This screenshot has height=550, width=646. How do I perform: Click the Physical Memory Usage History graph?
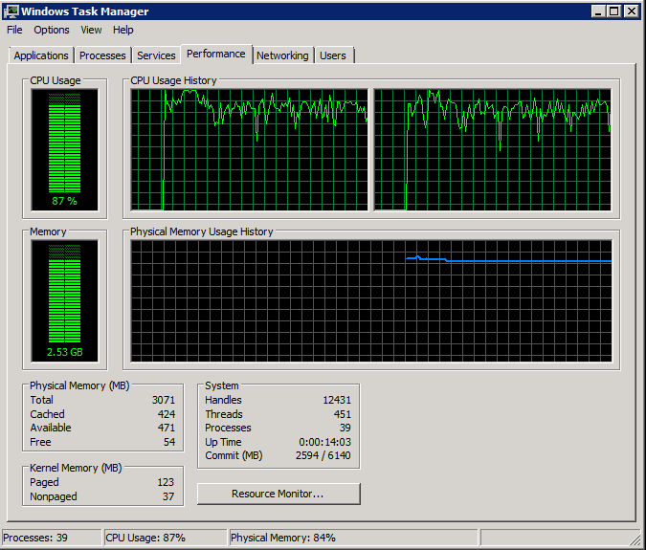tap(371, 301)
